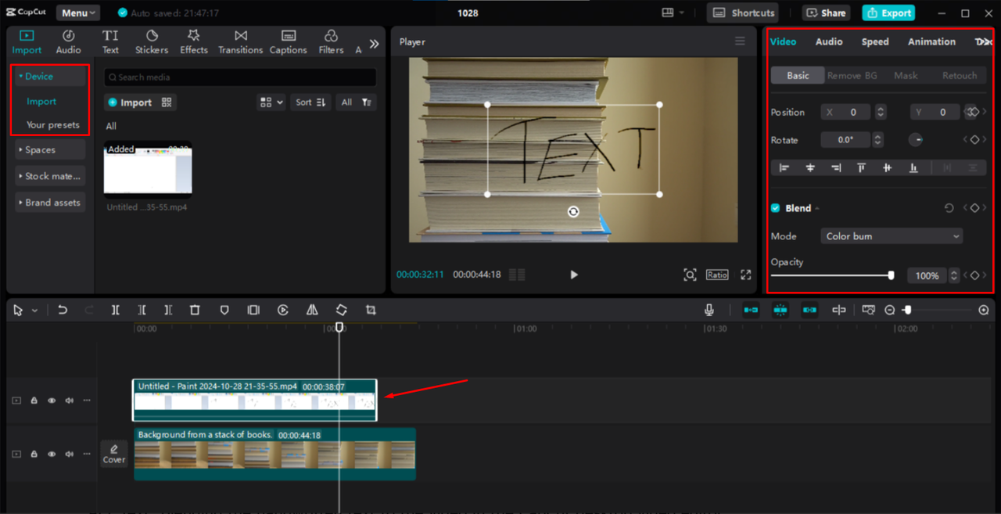
Task: Edit the Cover of the main track
Action: click(x=114, y=454)
